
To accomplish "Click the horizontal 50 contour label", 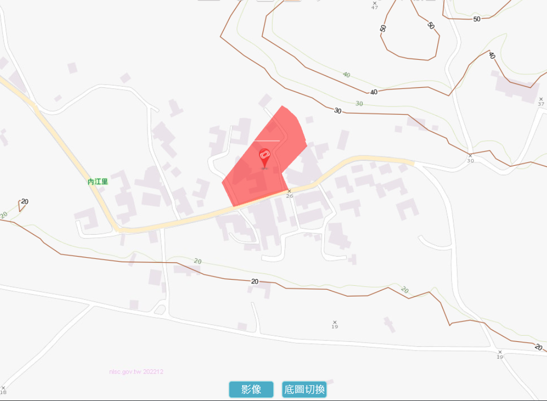I will (x=477, y=19).
